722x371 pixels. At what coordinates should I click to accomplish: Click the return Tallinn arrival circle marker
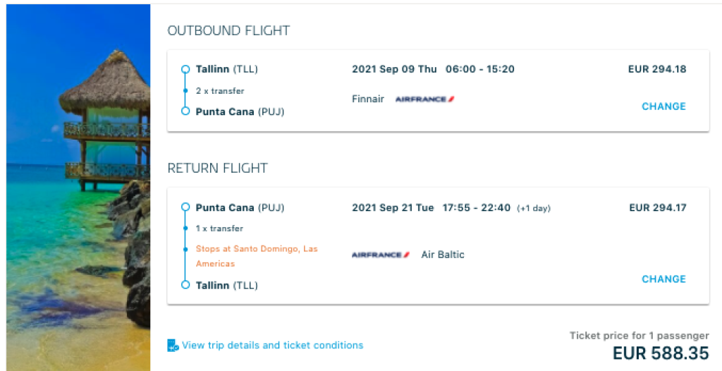pos(185,285)
